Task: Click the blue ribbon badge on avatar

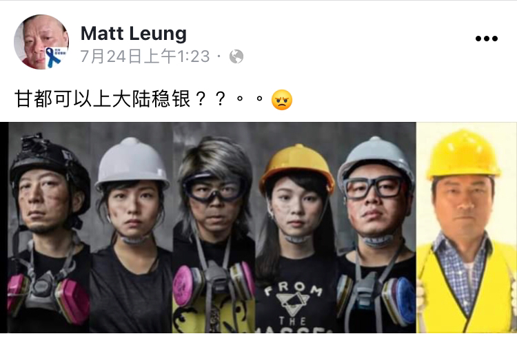Action: [54, 57]
